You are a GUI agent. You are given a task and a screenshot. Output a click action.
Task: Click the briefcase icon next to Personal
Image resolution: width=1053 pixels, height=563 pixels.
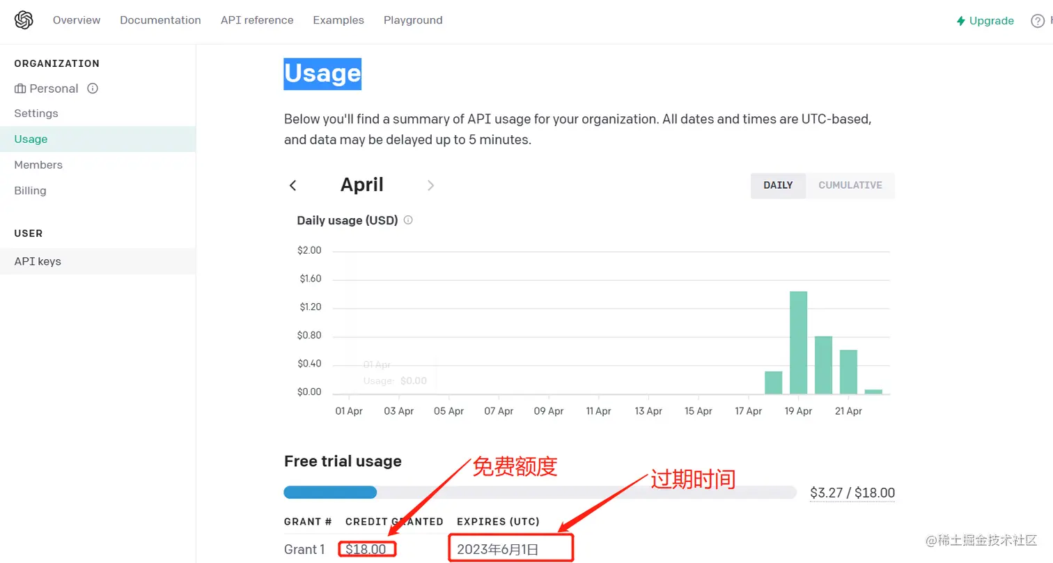(21, 88)
